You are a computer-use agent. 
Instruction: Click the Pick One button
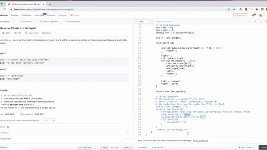(85, 147)
